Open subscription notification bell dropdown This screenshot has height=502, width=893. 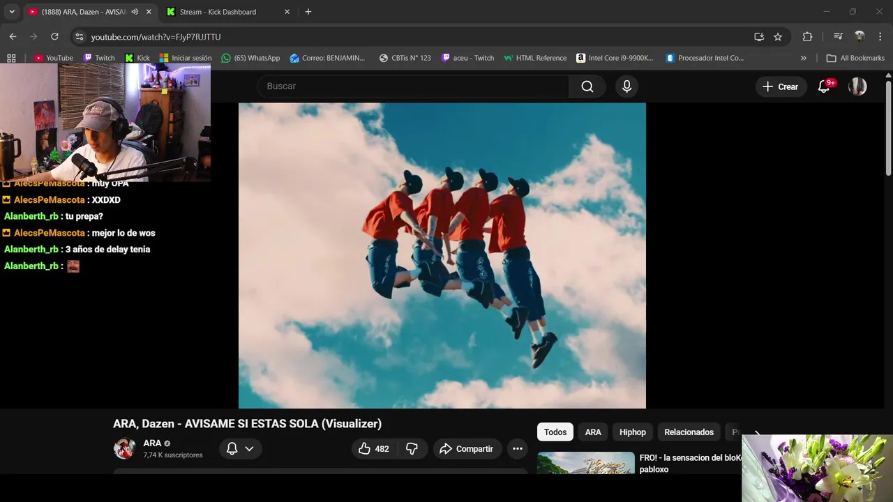point(240,449)
